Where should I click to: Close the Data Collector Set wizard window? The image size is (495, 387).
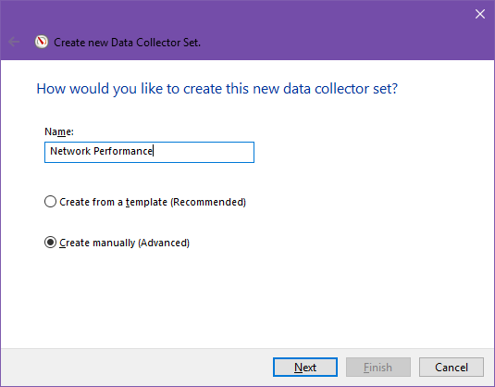[x=480, y=14]
